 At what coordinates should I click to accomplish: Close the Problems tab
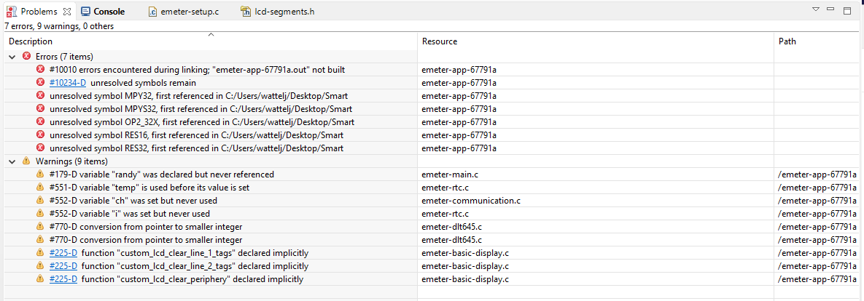[x=66, y=12]
